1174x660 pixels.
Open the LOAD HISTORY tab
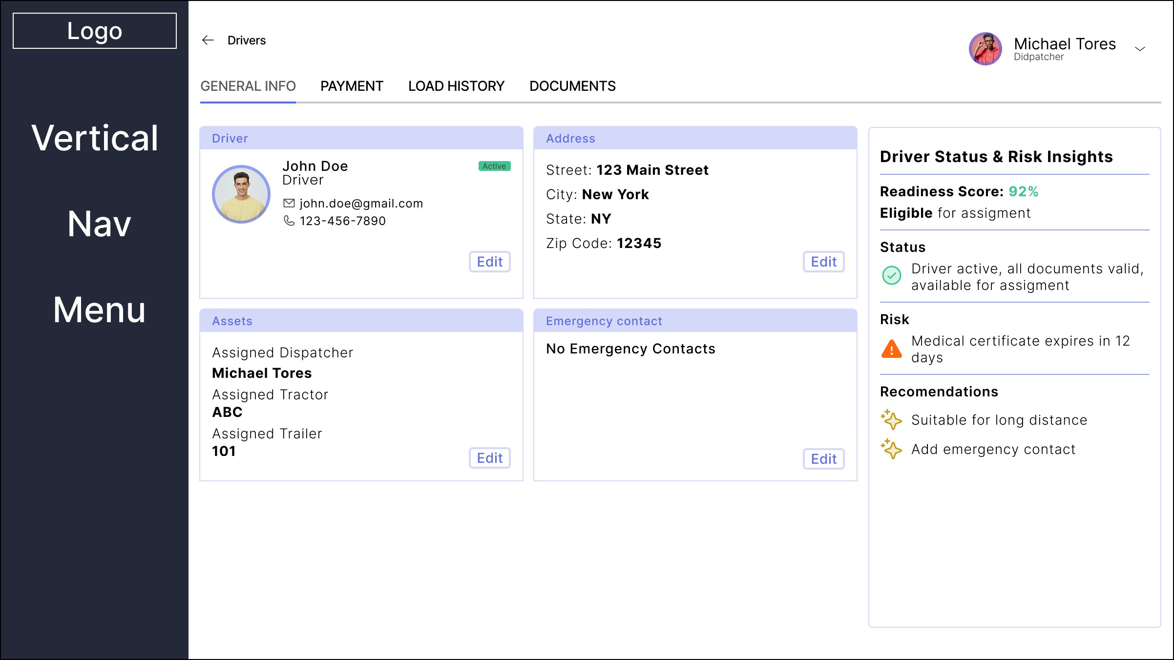coord(456,86)
